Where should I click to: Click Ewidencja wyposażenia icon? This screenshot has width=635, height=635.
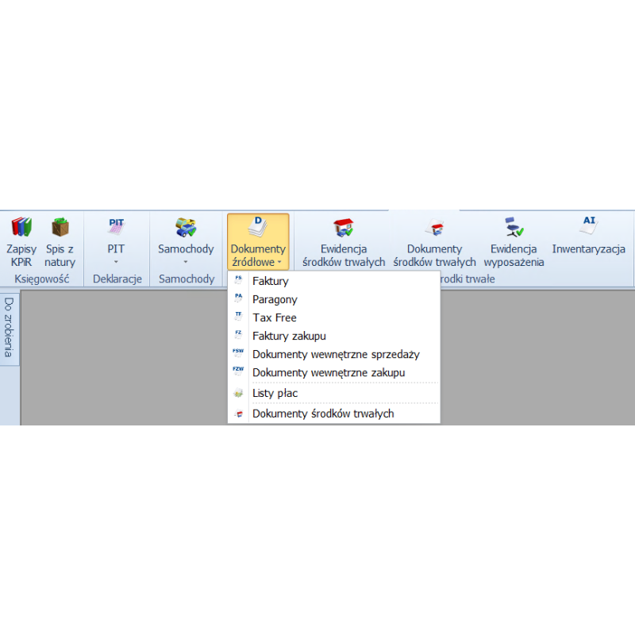click(x=514, y=229)
